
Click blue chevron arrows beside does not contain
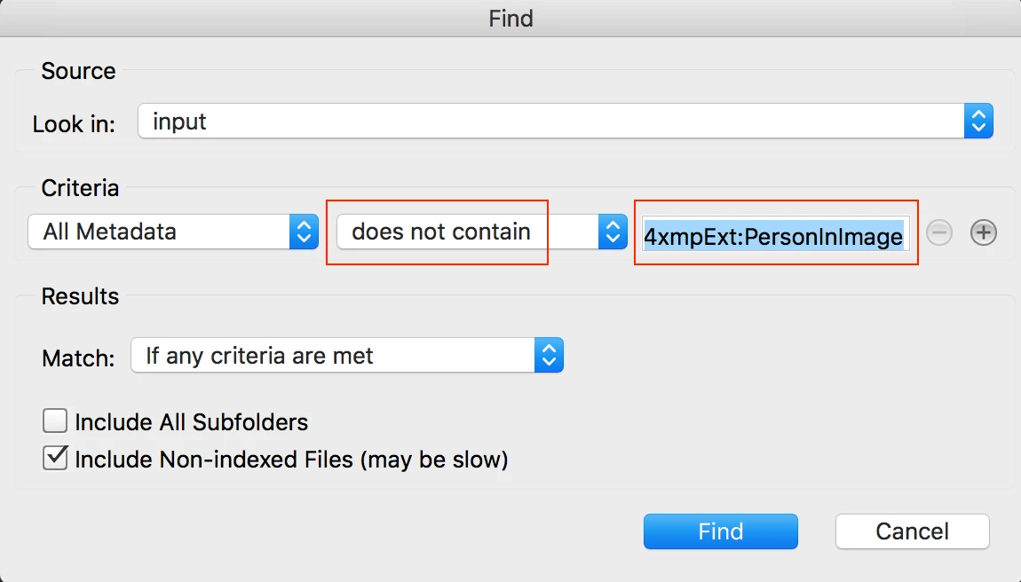(x=613, y=232)
